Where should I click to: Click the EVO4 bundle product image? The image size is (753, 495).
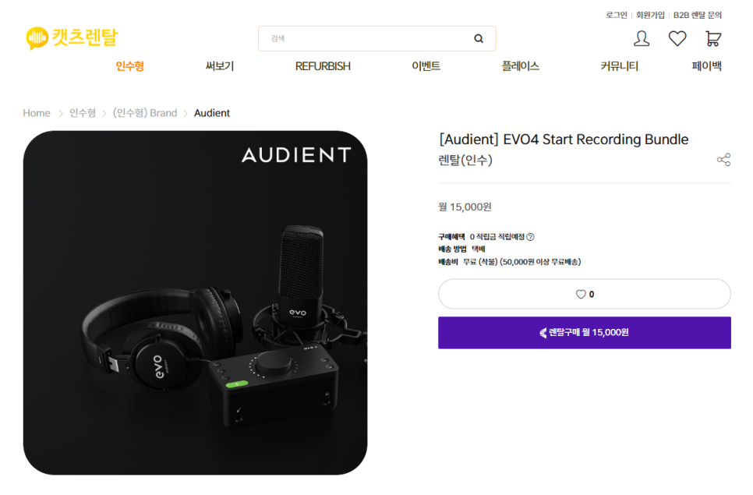point(195,302)
